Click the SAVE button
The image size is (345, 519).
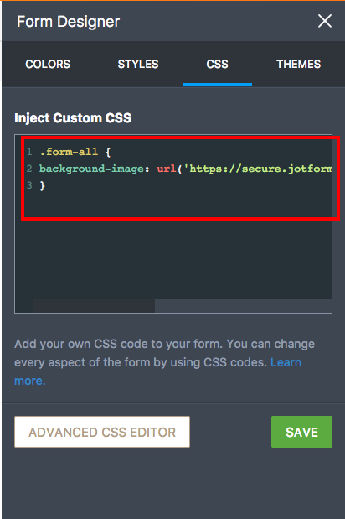tap(301, 432)
